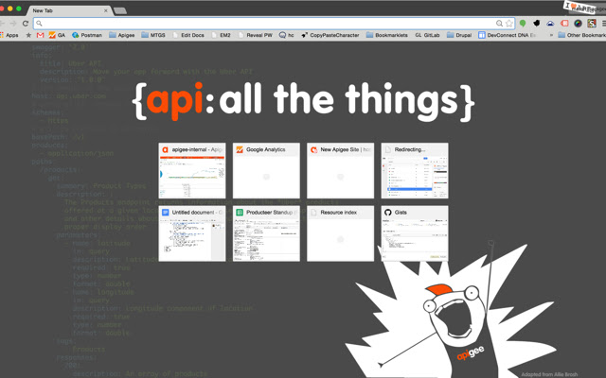
Task: Open the apigee-internal thumbnail
Action: click(x=192, y=171)
